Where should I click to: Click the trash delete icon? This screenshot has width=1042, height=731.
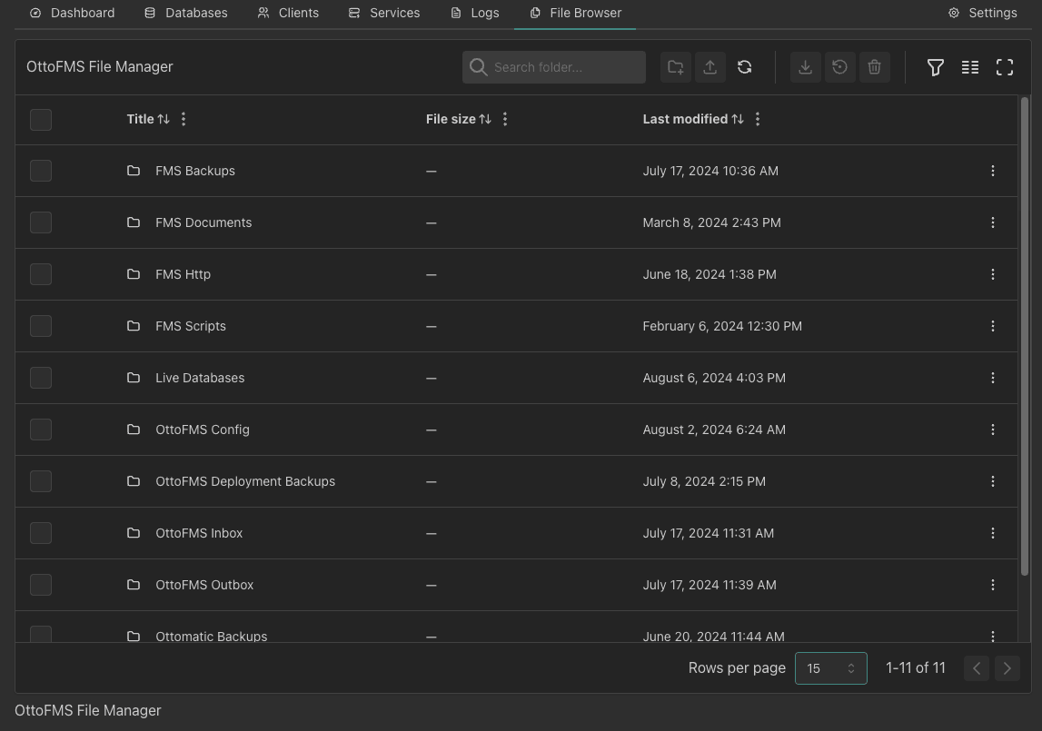coord(874,67)
